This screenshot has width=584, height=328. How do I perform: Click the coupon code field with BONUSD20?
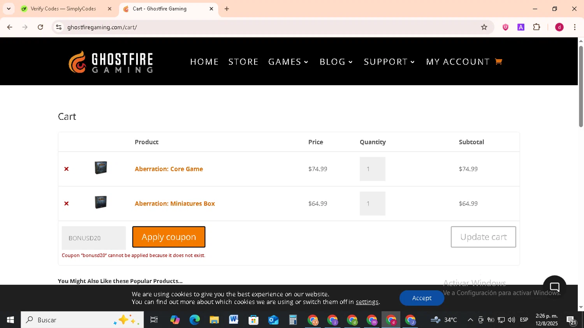tap(94, 238)
